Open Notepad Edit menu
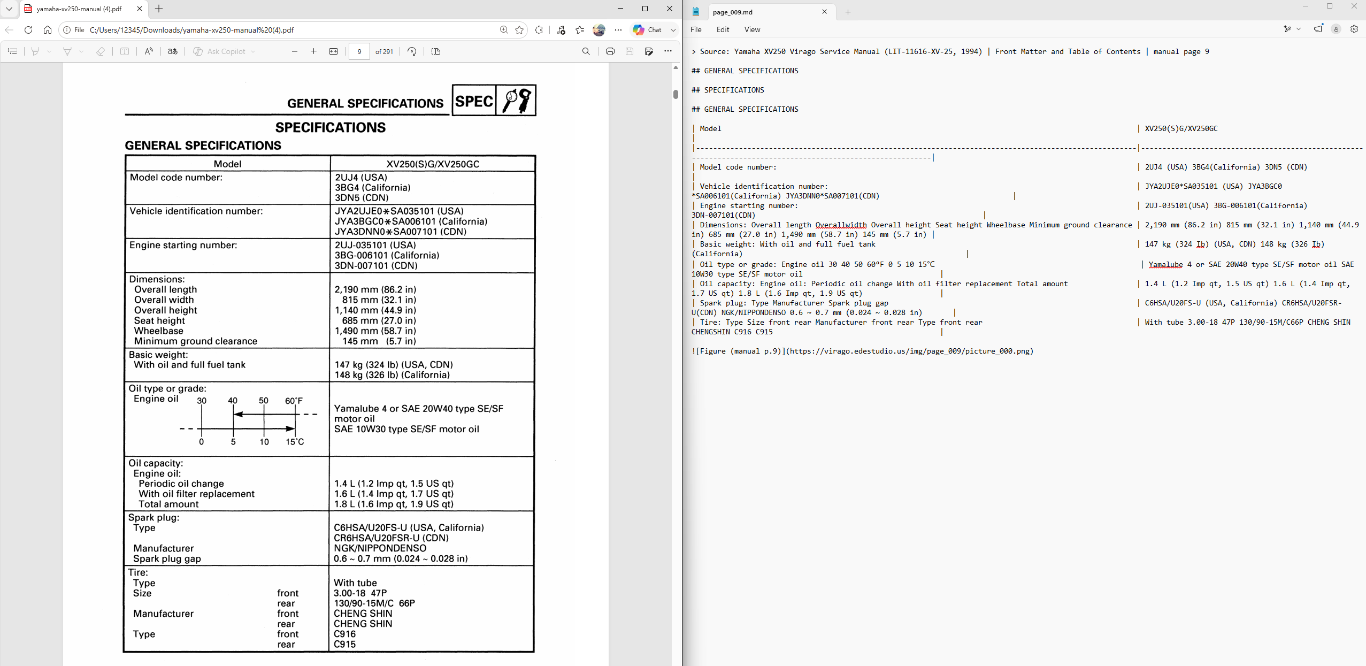The width and height of the screenshot is (1366, 666). [723, 29]
